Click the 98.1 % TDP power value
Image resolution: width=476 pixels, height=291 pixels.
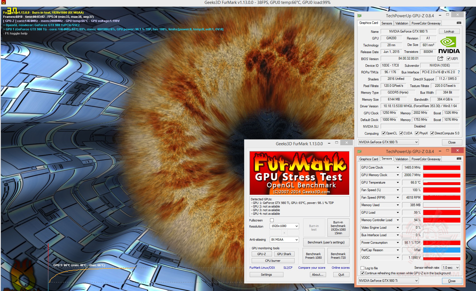412,243
